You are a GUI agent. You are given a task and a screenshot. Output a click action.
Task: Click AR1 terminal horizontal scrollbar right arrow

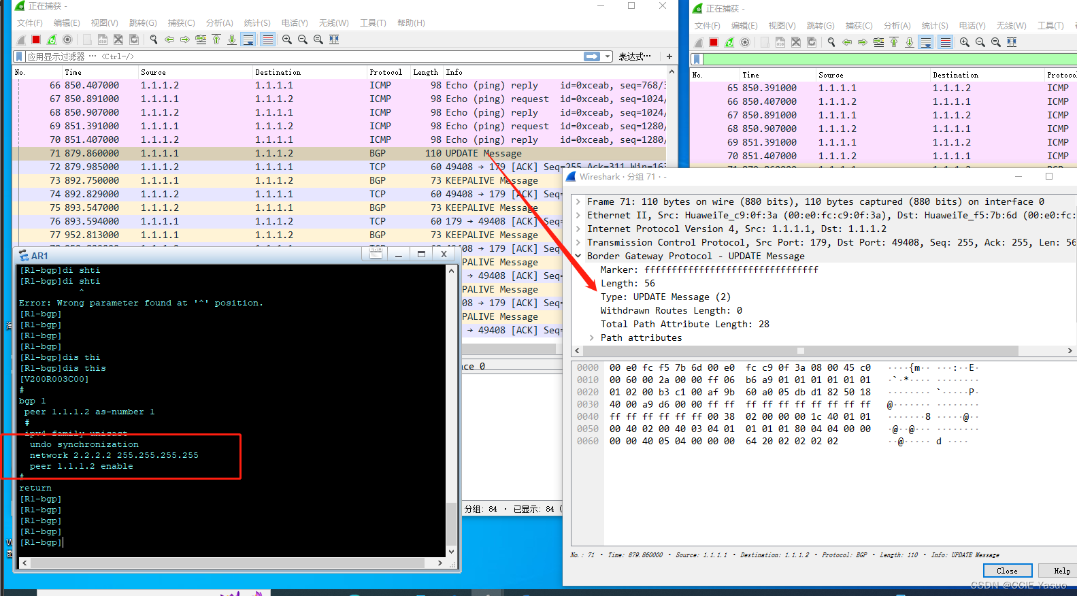pos(440,563)
